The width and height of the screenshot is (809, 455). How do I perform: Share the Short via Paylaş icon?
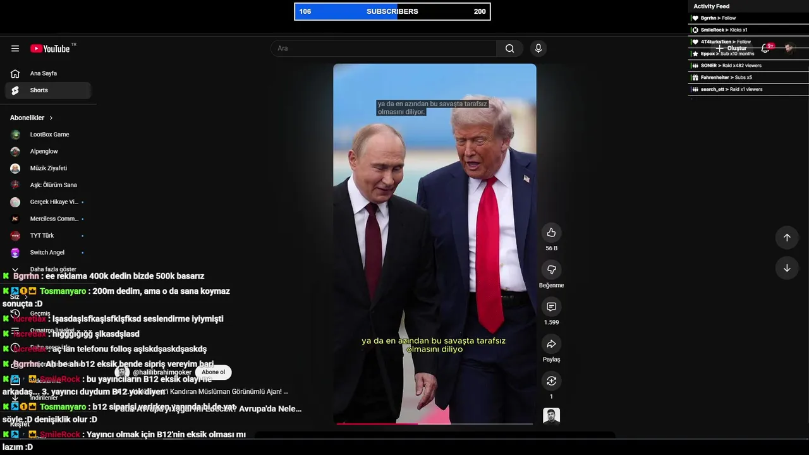pos(551,344)
